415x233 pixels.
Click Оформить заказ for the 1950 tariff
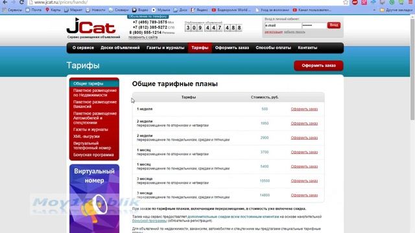304,124
